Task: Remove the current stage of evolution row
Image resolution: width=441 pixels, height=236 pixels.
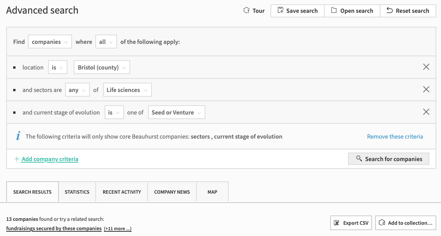Action: coord(426,112)
